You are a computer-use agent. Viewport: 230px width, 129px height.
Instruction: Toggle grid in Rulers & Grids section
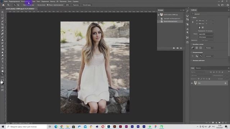[x=197, y=48]
